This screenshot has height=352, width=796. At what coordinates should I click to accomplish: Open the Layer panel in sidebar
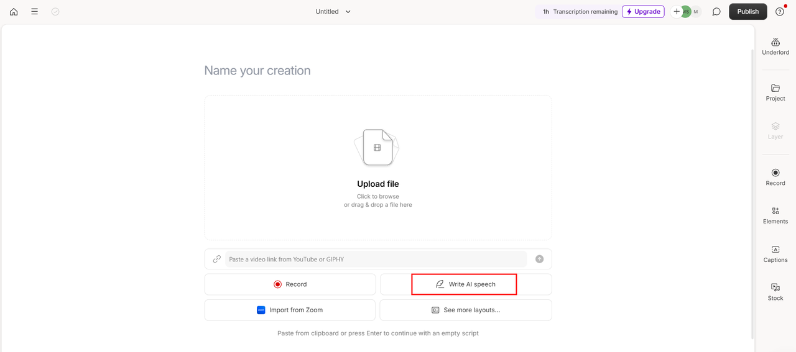775,131
